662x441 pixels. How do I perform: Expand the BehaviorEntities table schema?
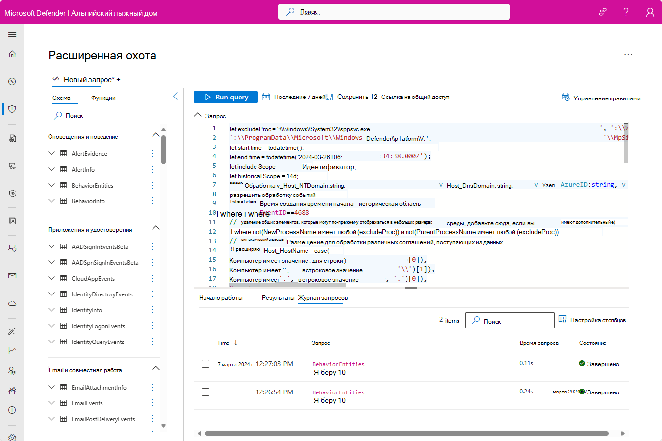(51, 186)
